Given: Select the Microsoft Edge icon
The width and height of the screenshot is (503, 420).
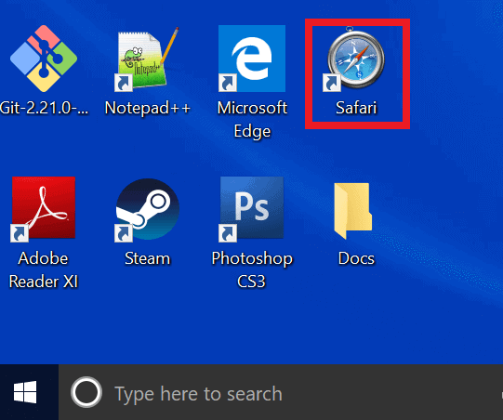Looking at the screenshot, I should click(x=252, y=59).
